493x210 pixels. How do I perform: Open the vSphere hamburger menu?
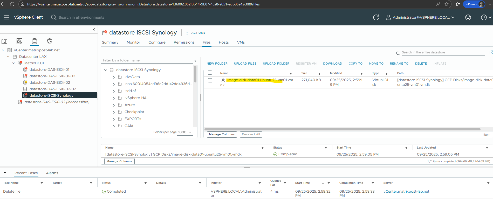tap(6, 17)
